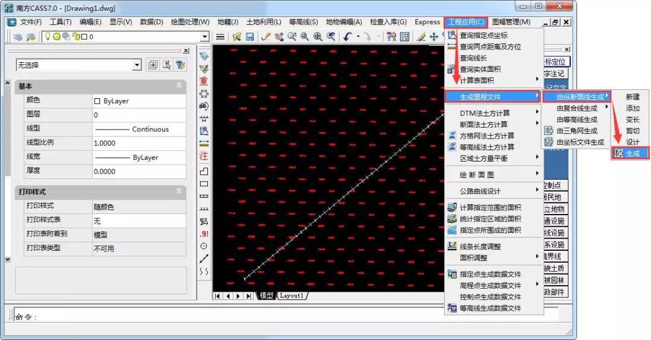Collapse the 基本 properties section

click(x=179, y=86)
